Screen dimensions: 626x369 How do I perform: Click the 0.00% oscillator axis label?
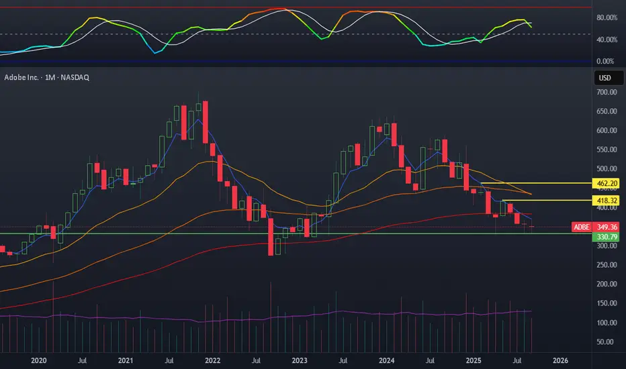[605, 61]
